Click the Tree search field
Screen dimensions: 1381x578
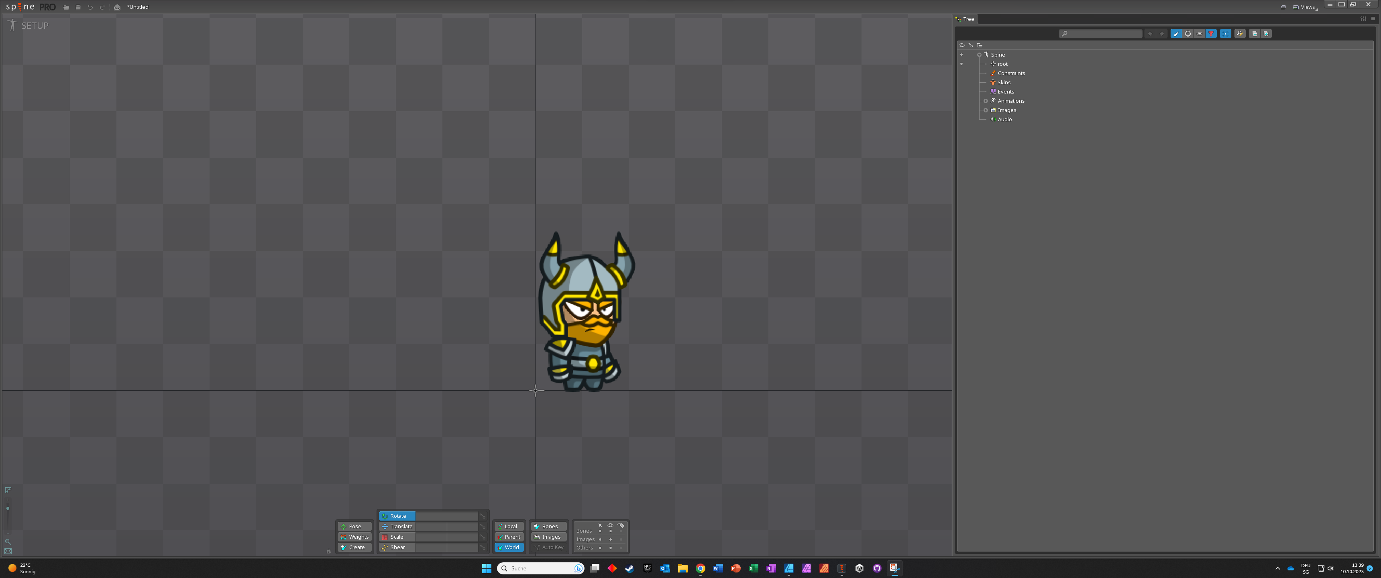click(x=1100, y=34)
